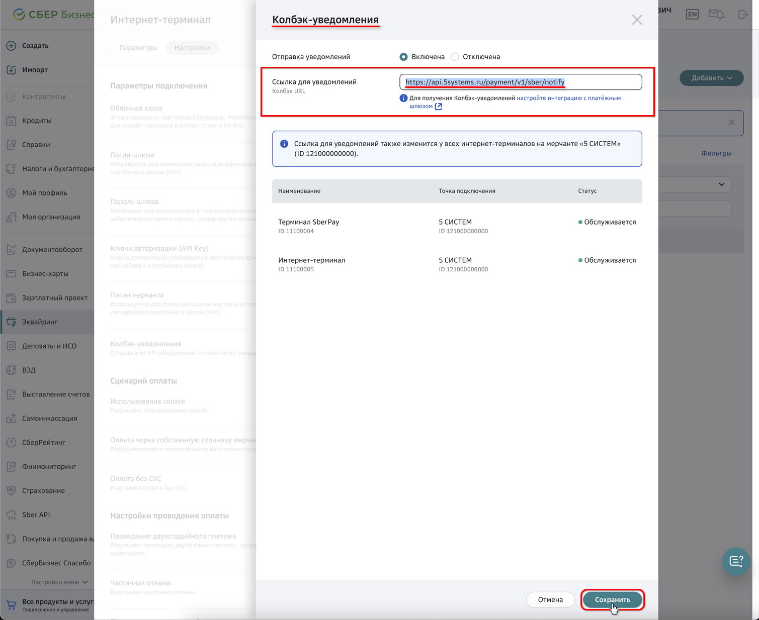Click the СберБизнес Спасибо icon

[11, 563]
